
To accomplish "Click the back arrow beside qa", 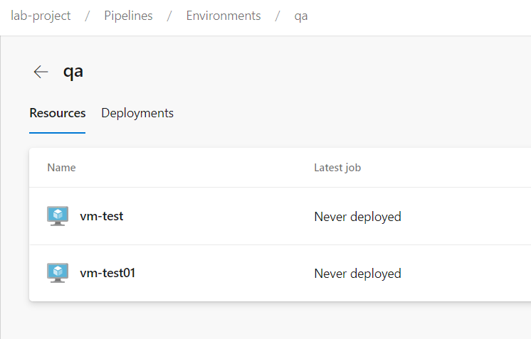I will [x=41, y=72].
